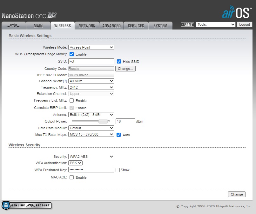The image size is (256, 214).
Task: Open the Max TX Rate dropdown
Action: [91, 134]
